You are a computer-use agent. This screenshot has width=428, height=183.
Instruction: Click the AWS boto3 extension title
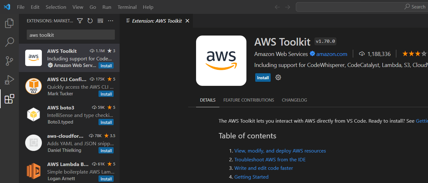point(61,108)
